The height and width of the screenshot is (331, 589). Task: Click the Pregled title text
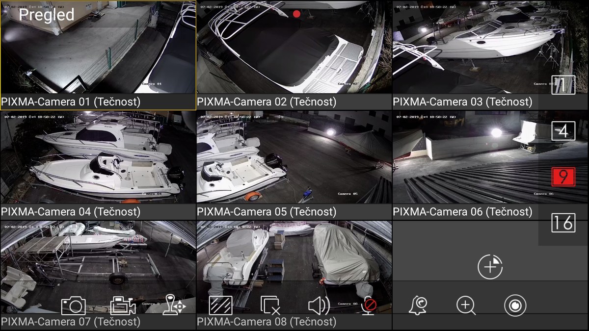click(47, 15)
